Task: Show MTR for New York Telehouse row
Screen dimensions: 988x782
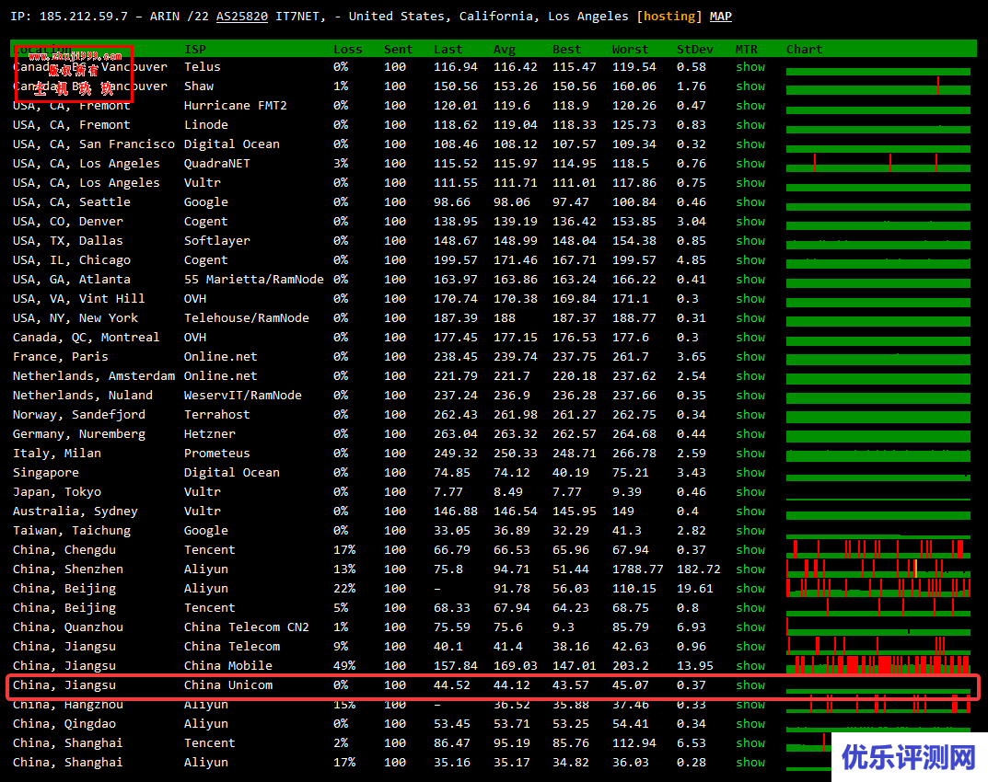Action: click(750, 318)
